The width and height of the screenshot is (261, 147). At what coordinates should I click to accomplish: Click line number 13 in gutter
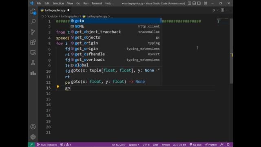(x=48, y=88)
